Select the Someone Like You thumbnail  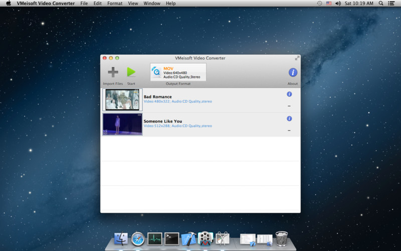(122, 124)
